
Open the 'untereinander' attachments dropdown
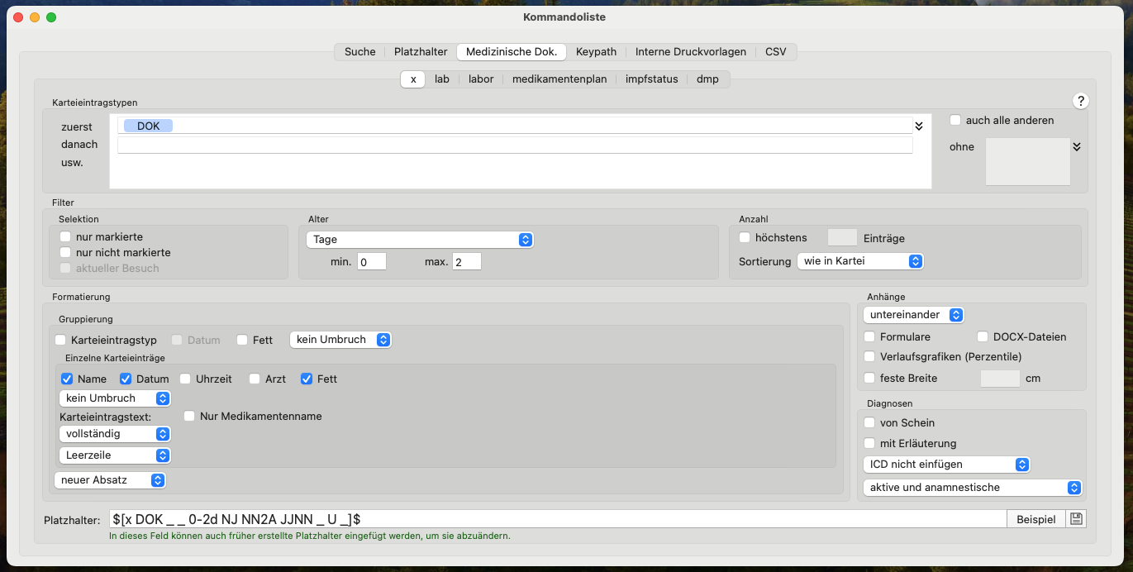(913, 314)
